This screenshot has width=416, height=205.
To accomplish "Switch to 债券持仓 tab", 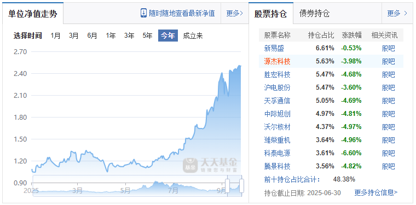I will [x=314, y=14].
